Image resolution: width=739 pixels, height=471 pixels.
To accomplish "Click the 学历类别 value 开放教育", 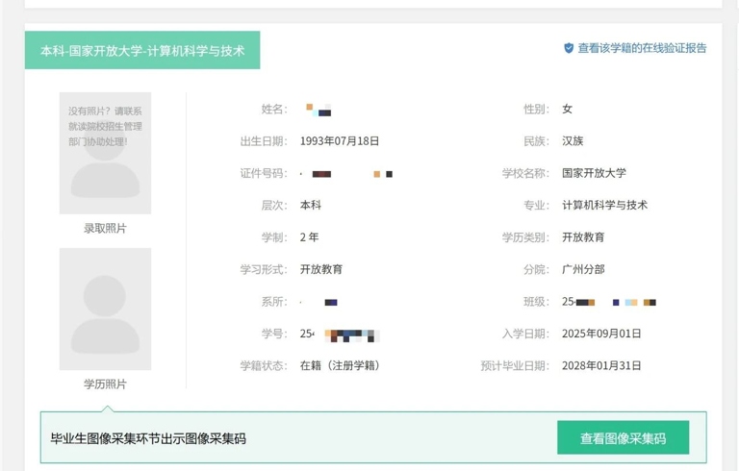I will point(583,237).
